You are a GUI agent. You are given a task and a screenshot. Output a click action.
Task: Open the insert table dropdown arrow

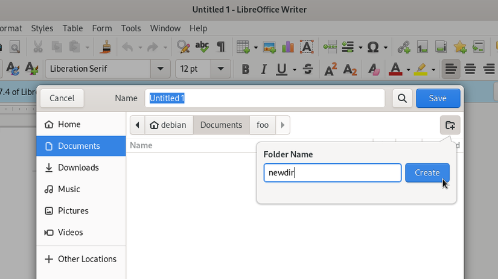coord(256,48)
